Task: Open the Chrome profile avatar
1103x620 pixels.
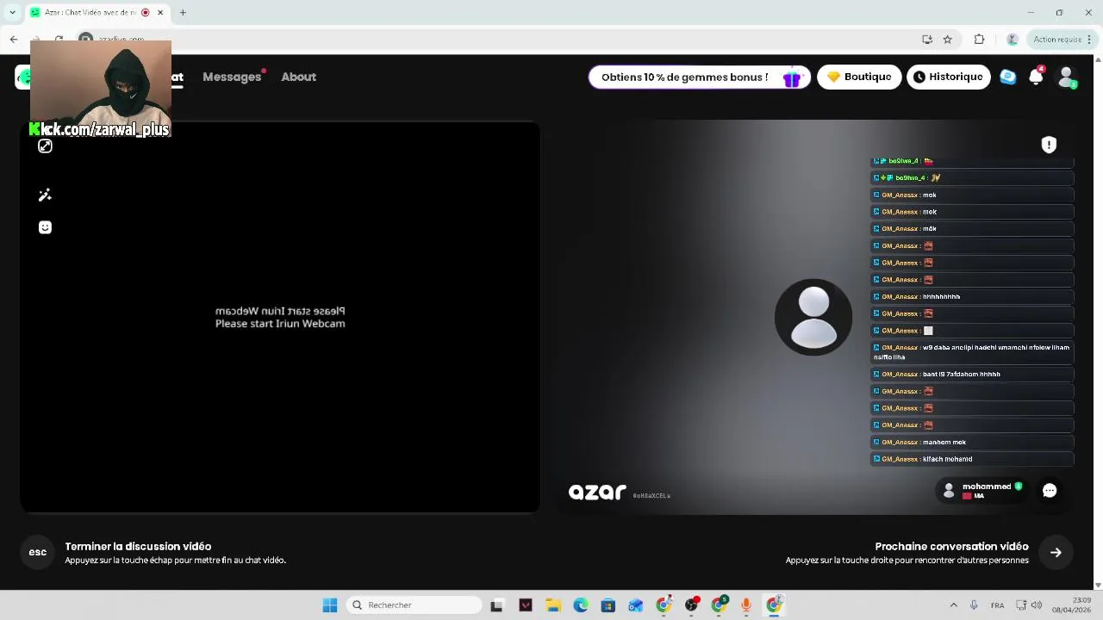Action: 1013,39
